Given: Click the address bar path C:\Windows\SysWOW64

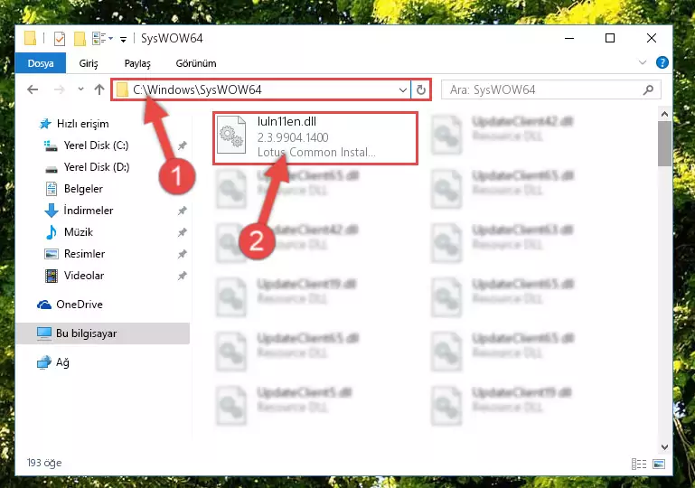Looking at the screenshot, I should click(197, 90).
